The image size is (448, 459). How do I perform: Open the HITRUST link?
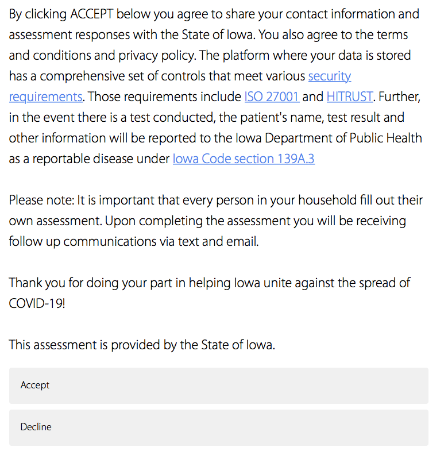pos(350,97)
